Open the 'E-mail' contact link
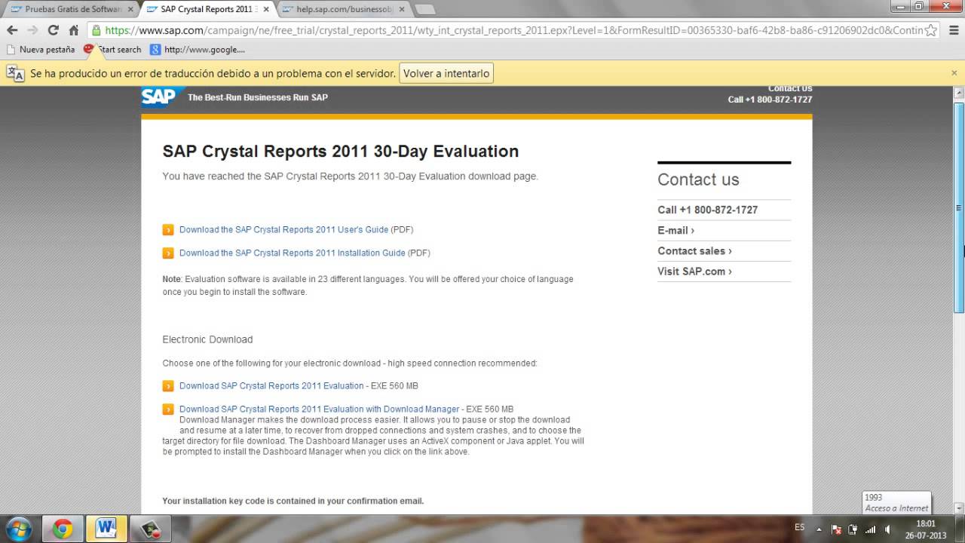The height and width of the screenshot is (543, 965). point(675,230)
